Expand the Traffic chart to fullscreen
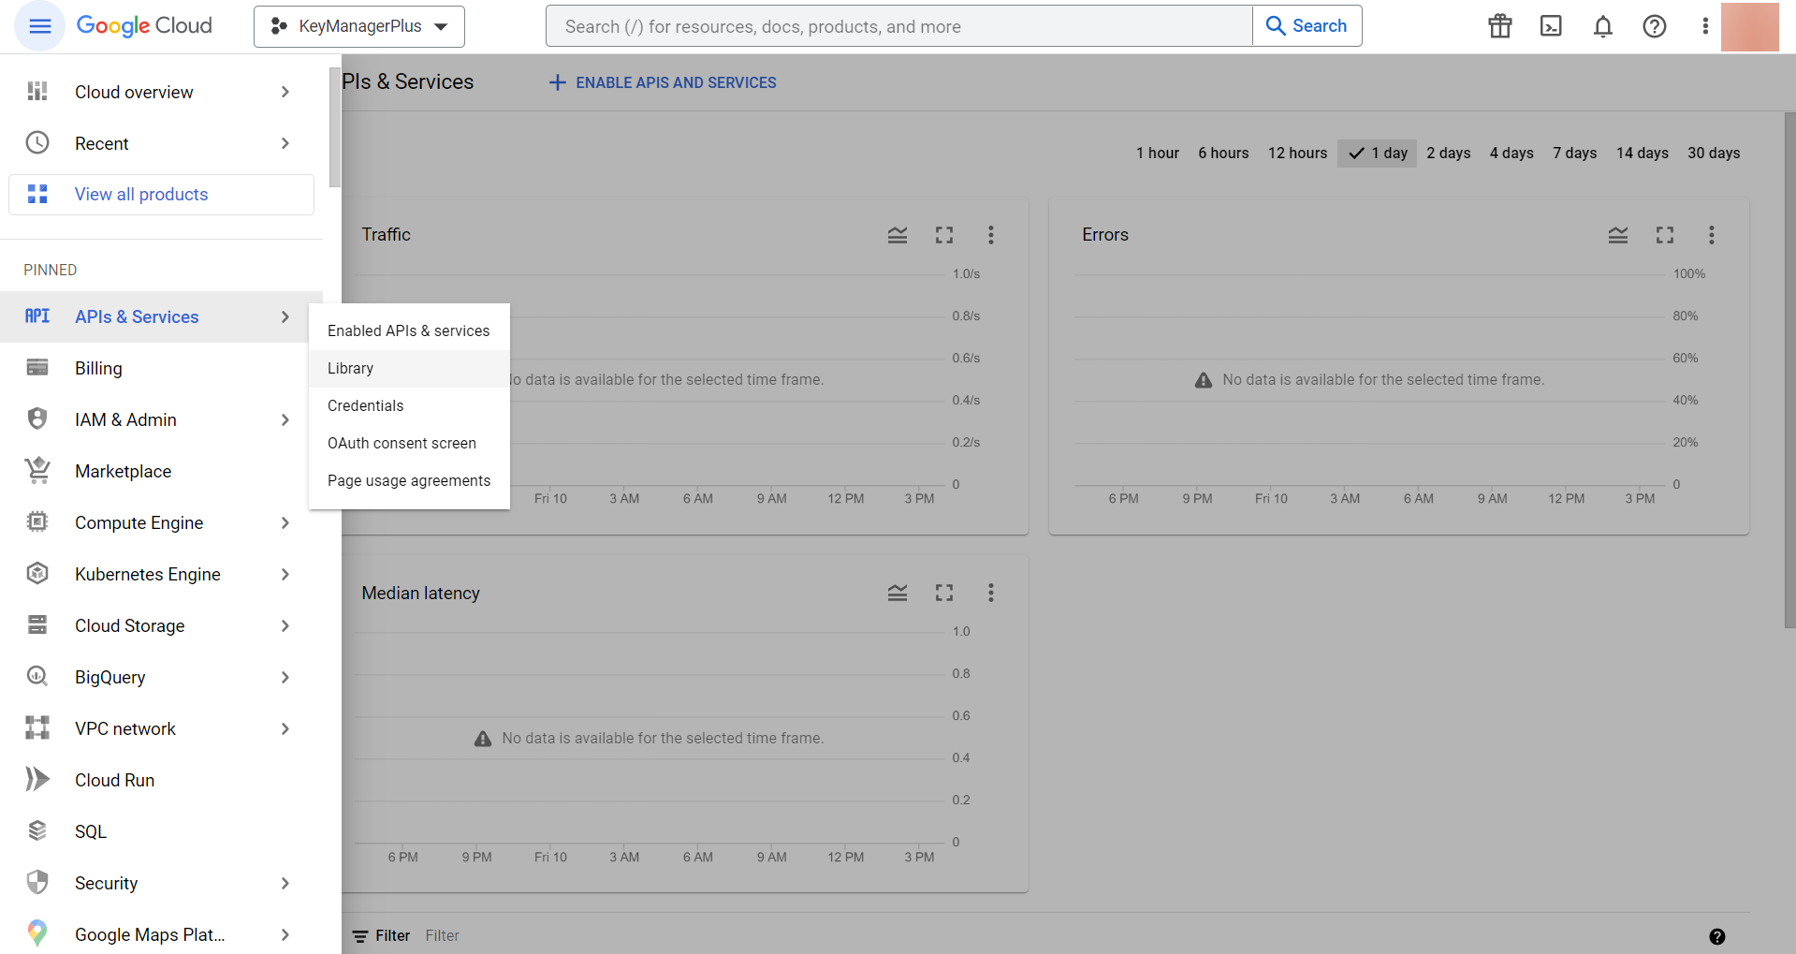Image resolution: width=1796 pixels, height=954 pixels. point(943,235)
